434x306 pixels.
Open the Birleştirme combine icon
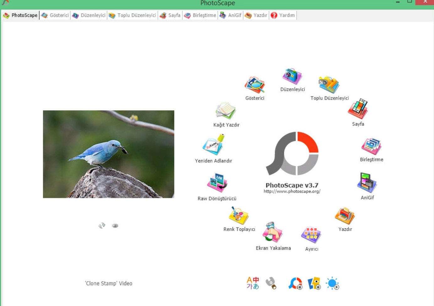371,146
